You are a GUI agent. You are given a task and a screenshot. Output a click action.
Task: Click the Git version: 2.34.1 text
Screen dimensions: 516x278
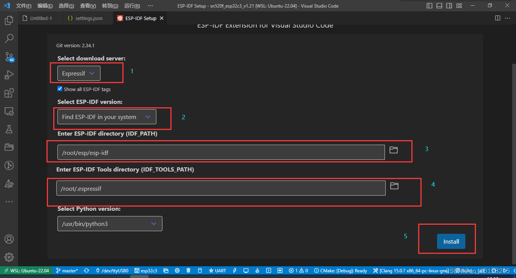coord(75,45)
